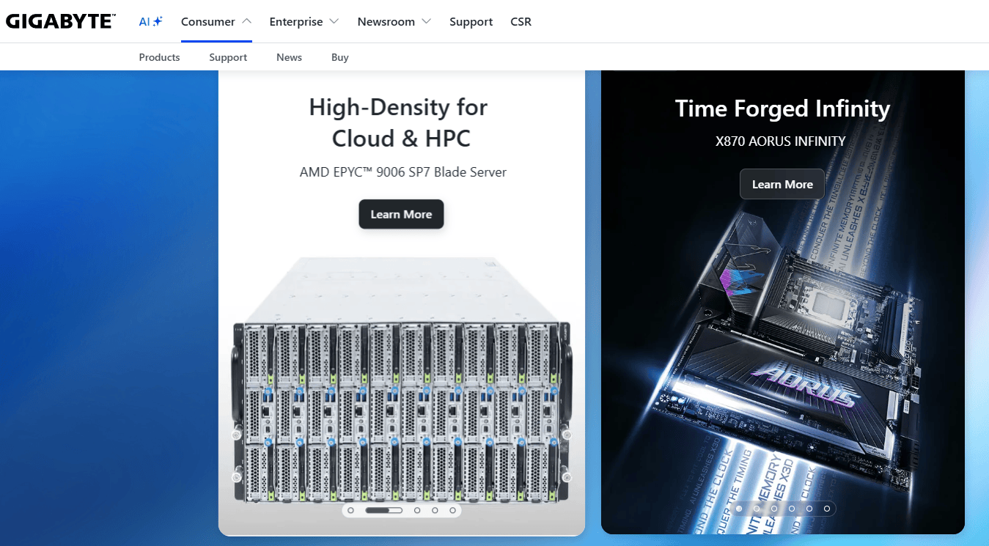Select first slide dot on the AORUS card
This screenshot has height=546, width=989.
click(739, 508)
